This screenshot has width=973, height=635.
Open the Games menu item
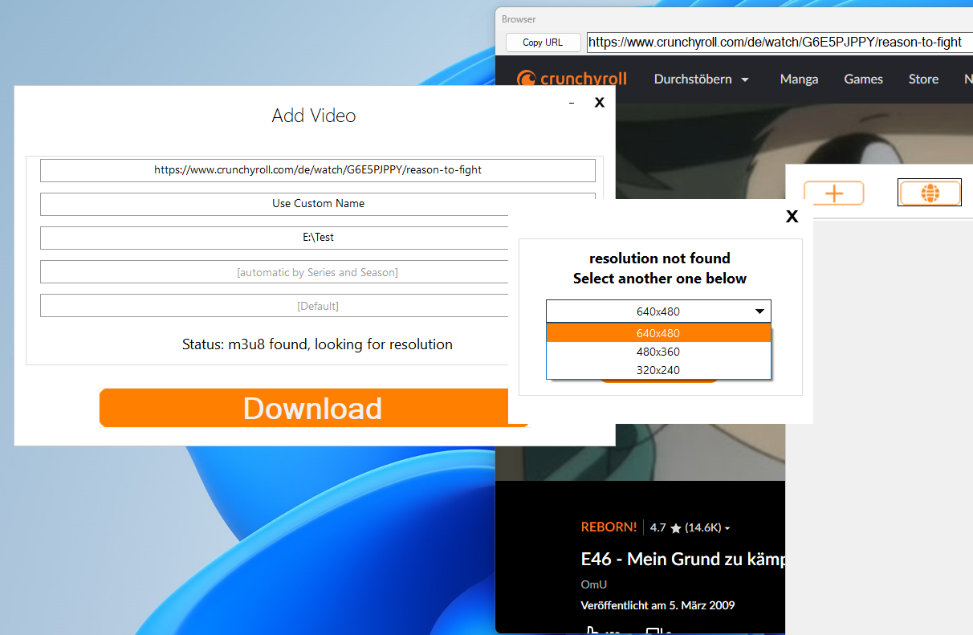tap(863, 79)
